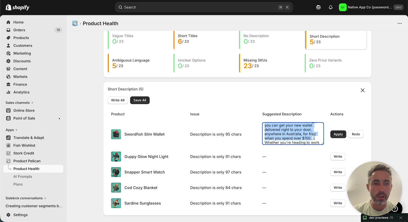Select the Analytics icon in the sidebar

(8, 92)
